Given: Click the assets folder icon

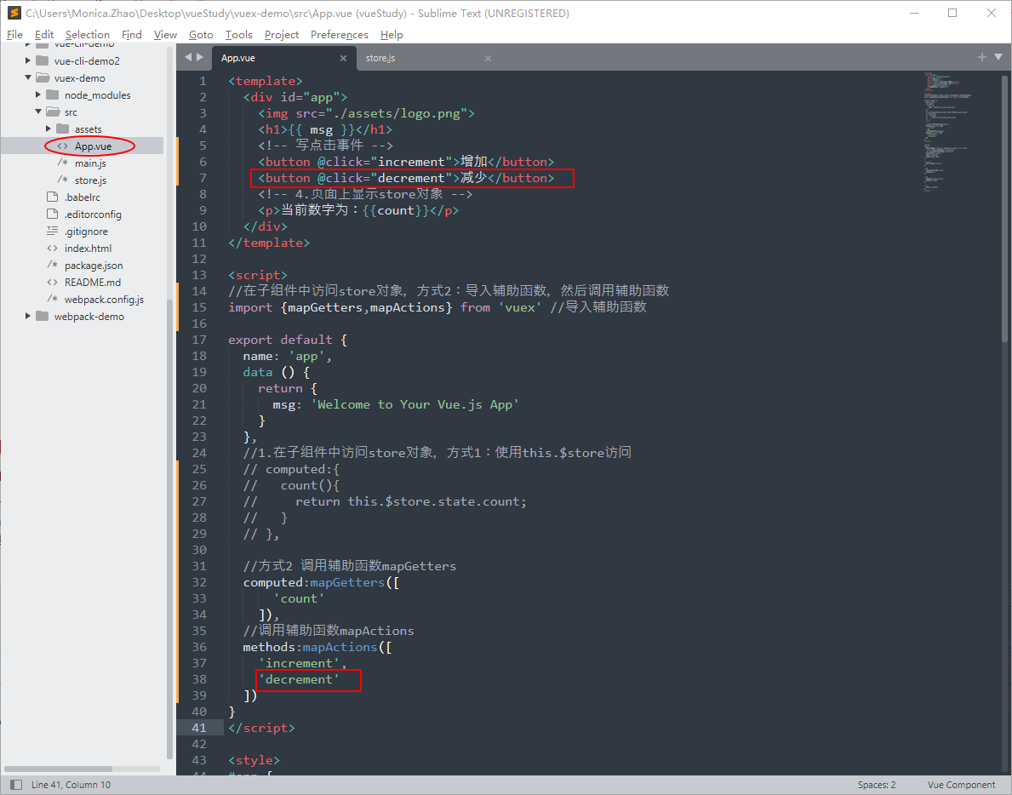Looking at the screenshot, I should coord(63,129).
